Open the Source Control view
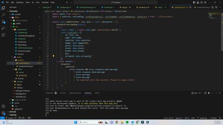 click(x=3, y=22)
